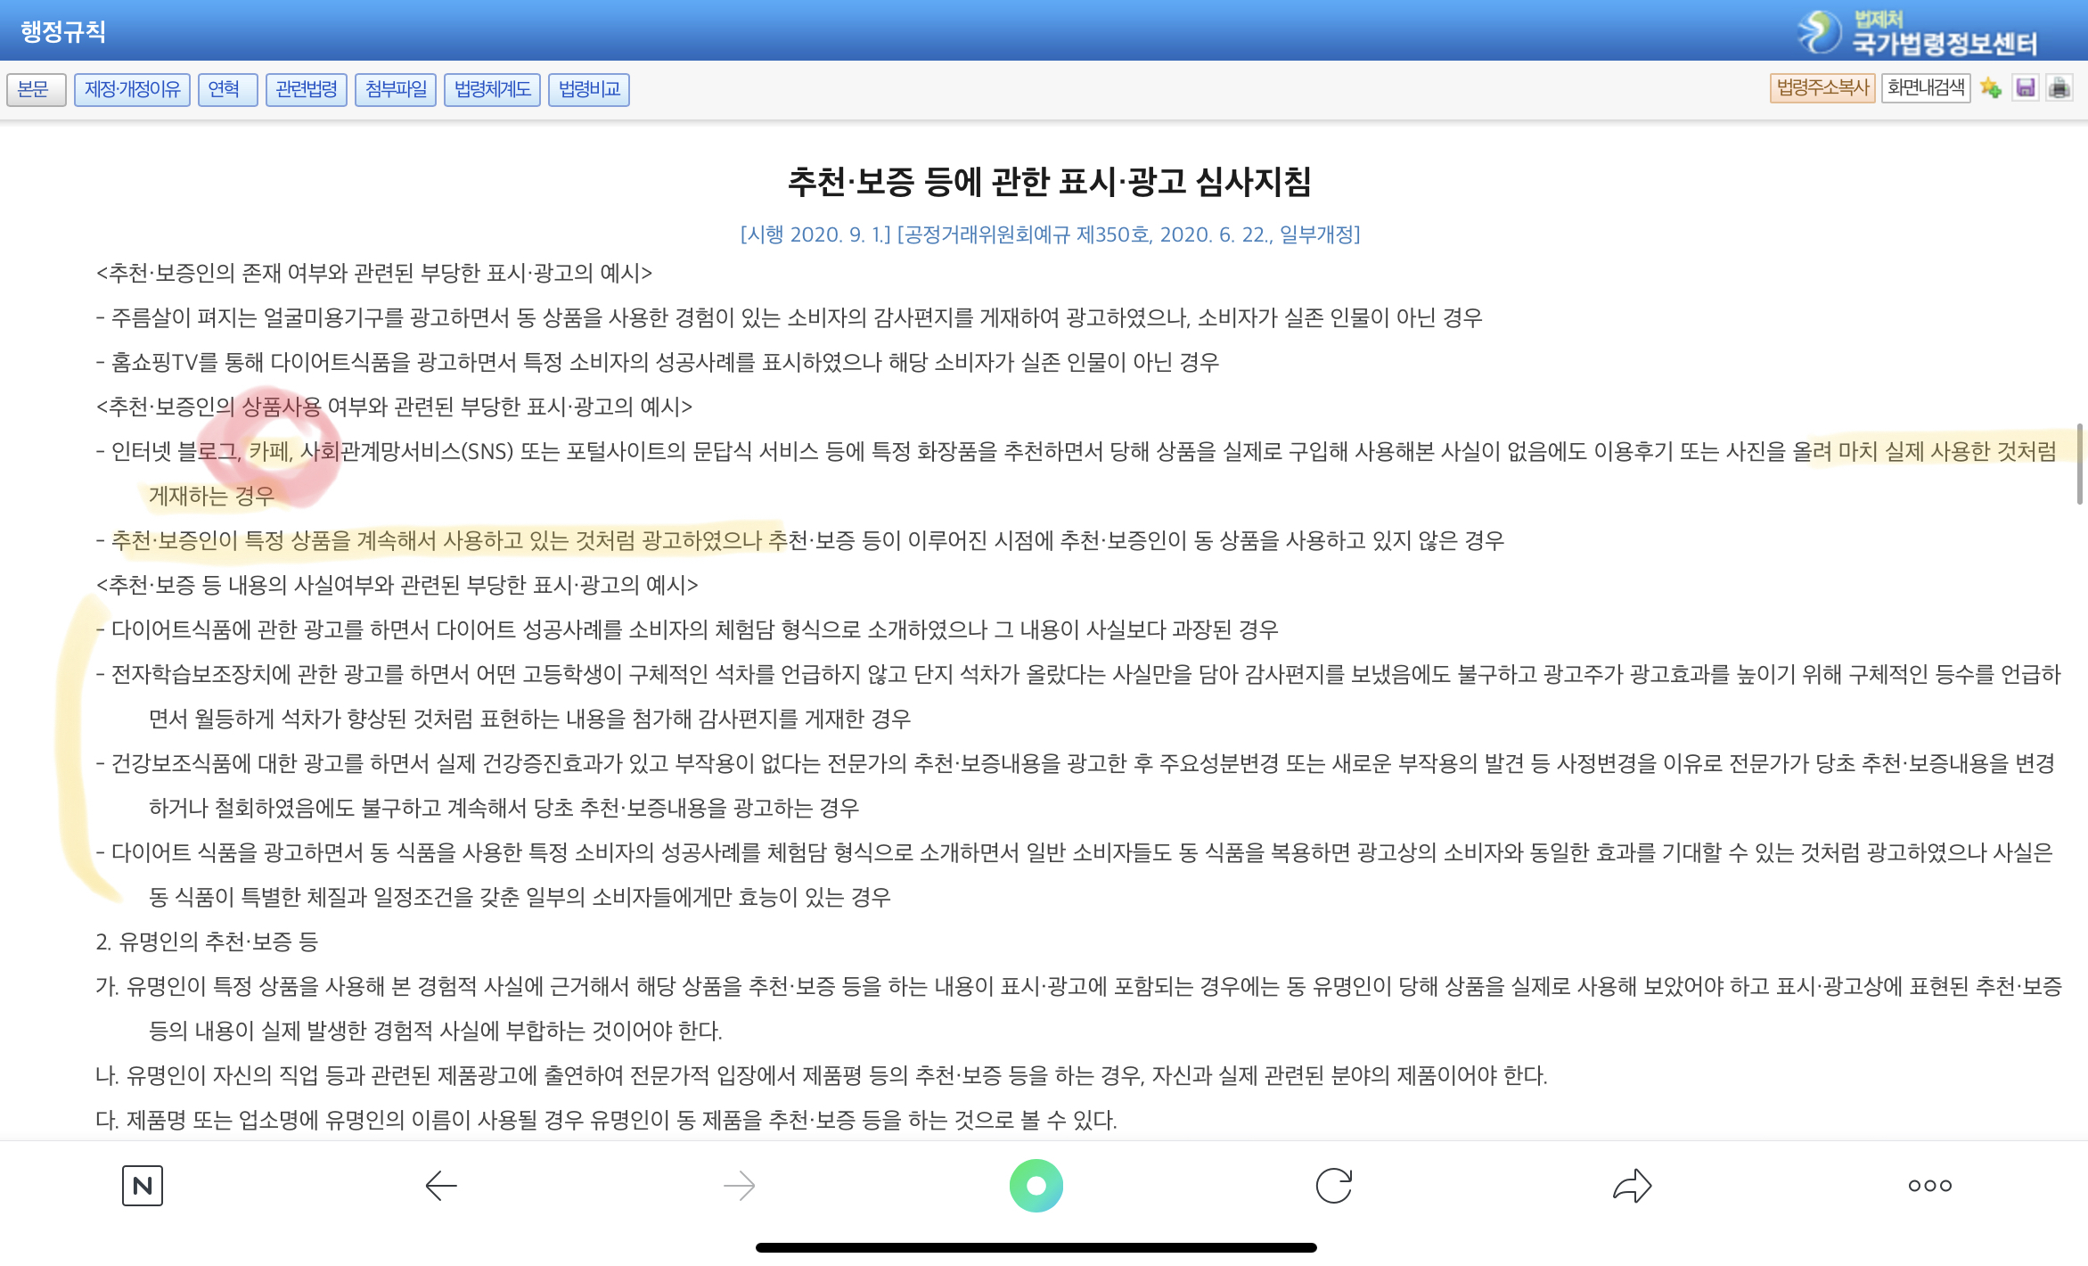This screenshot has height=1266, width=2088.
Task: Open the 관련법령 tab
Action: tap(307, 89)
